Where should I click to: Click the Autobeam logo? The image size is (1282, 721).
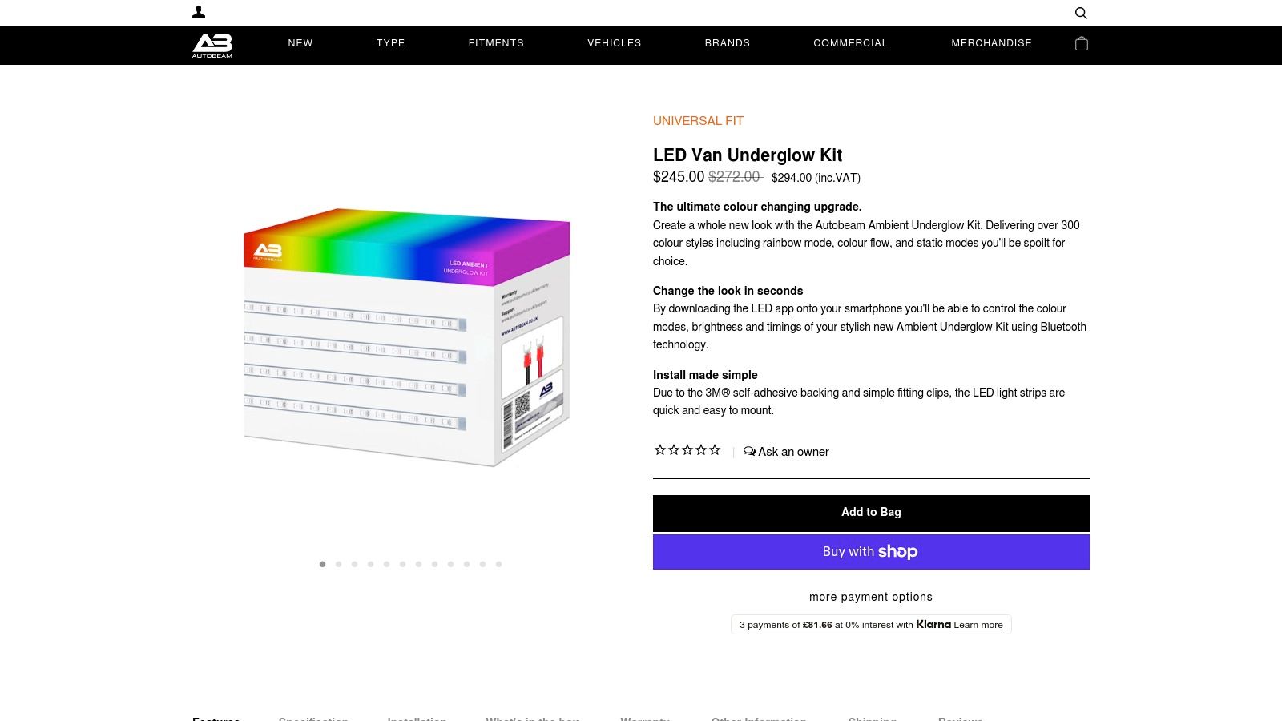point(213,46)
